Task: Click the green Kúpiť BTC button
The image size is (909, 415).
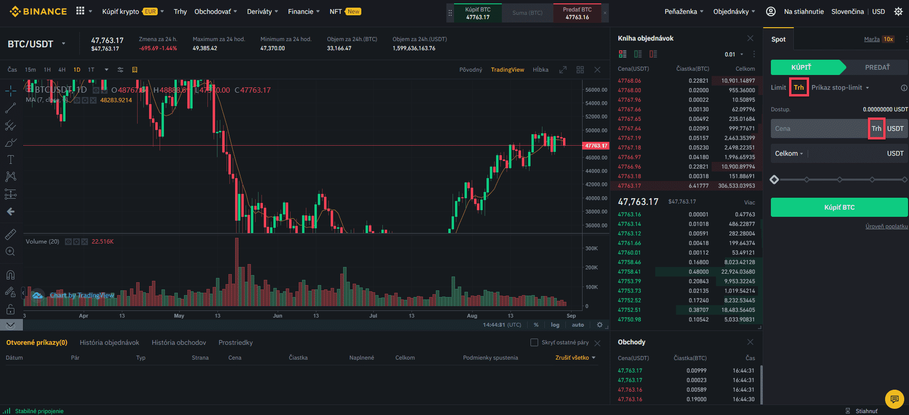Action: pos(839,207)
